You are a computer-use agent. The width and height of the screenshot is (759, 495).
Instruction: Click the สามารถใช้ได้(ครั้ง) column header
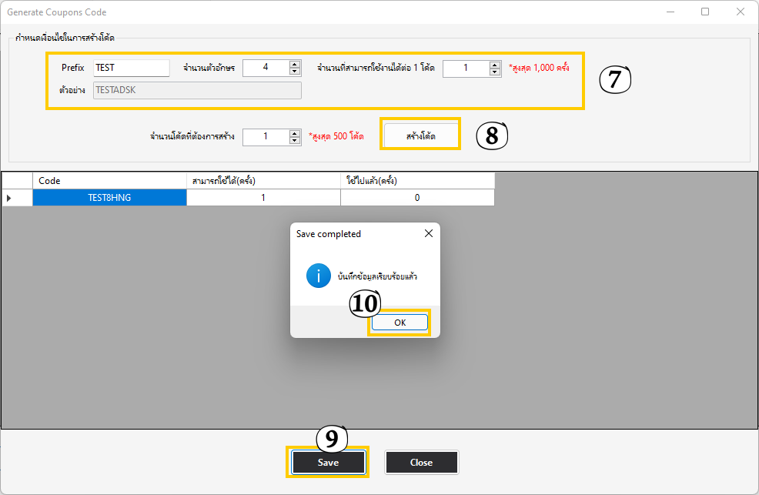[263, 181]
